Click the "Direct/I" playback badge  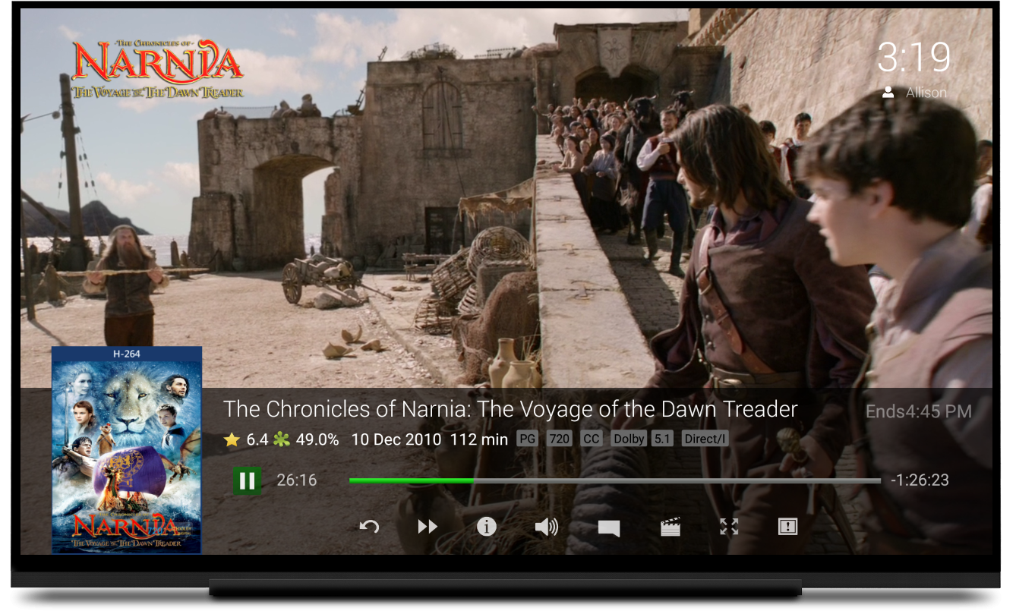coord(705,439)
